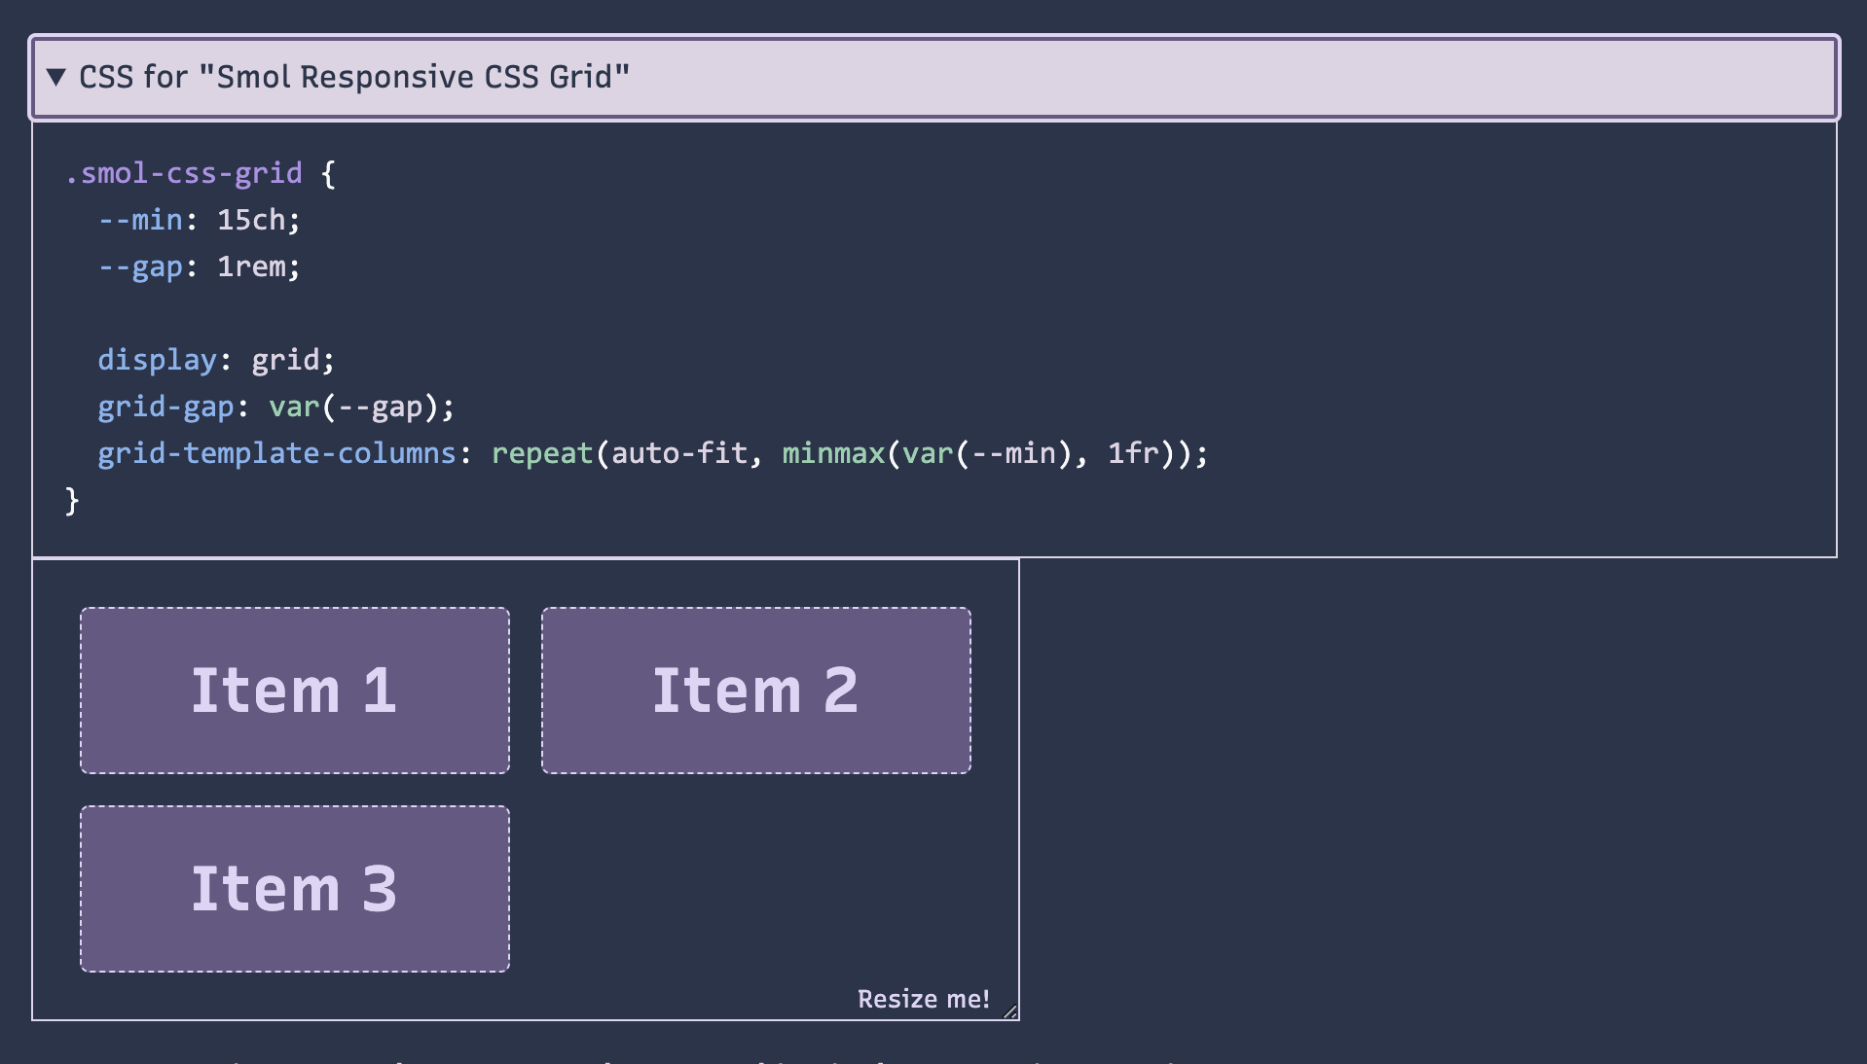The image size is (1867, 1064).
Task: Click the .smol-css-grid selector in code
Action: point(184,173)
